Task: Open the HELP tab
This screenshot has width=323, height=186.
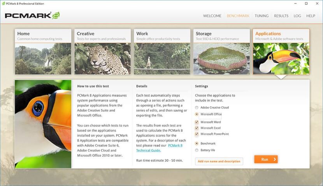Action: pyautogui.click(x=311, y=16)
